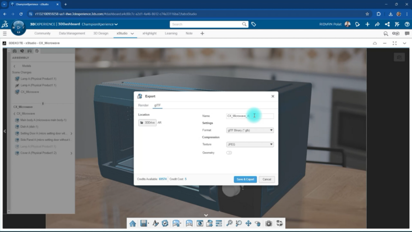This screenshot has width=412, height=232.
Task: Click the show/hide swap visibility icon
Action: point(279,224)
